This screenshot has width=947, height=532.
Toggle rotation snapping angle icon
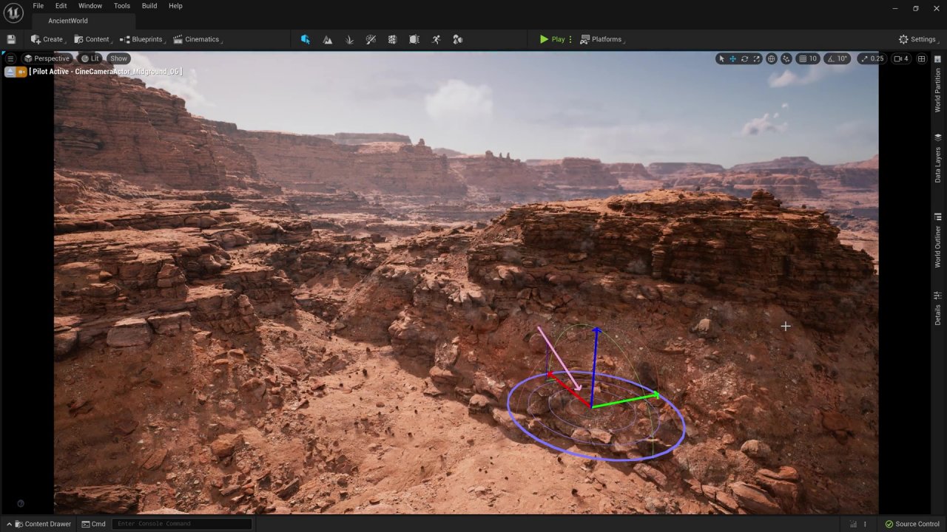coord(831,58)
